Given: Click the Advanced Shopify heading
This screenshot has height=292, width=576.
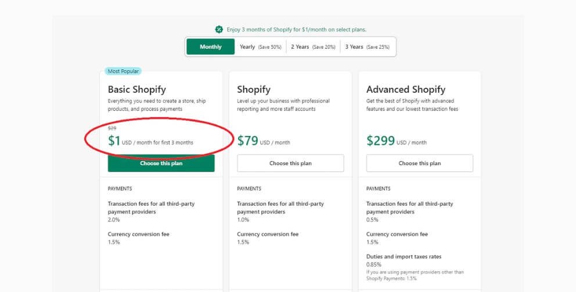Looking at the screenshot, I should [406, 89].
